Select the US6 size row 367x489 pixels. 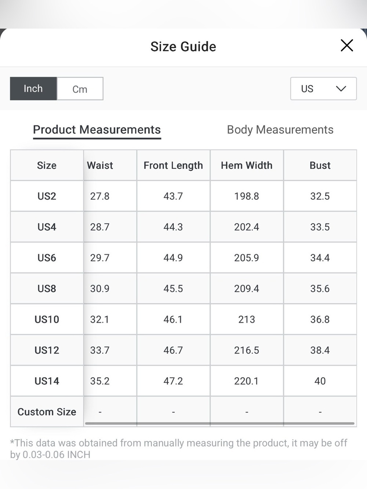183,258
